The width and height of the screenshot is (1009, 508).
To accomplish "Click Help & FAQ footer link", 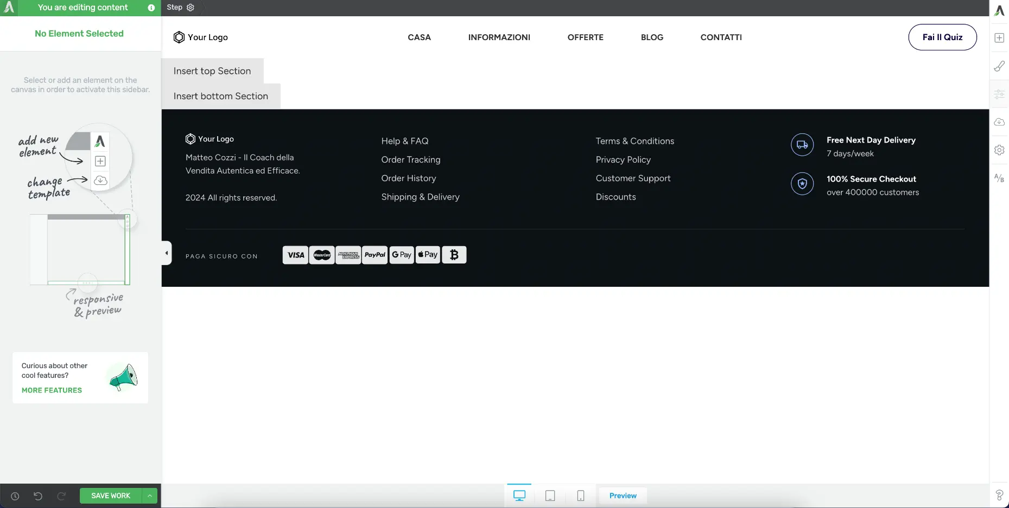I will (x=405, y=141).
